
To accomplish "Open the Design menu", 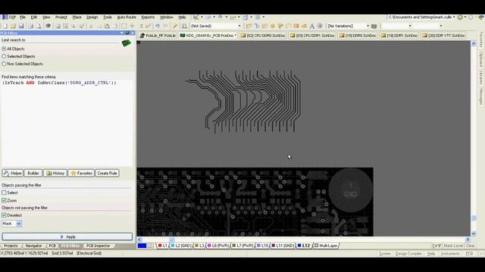I will tap(92, 17).
